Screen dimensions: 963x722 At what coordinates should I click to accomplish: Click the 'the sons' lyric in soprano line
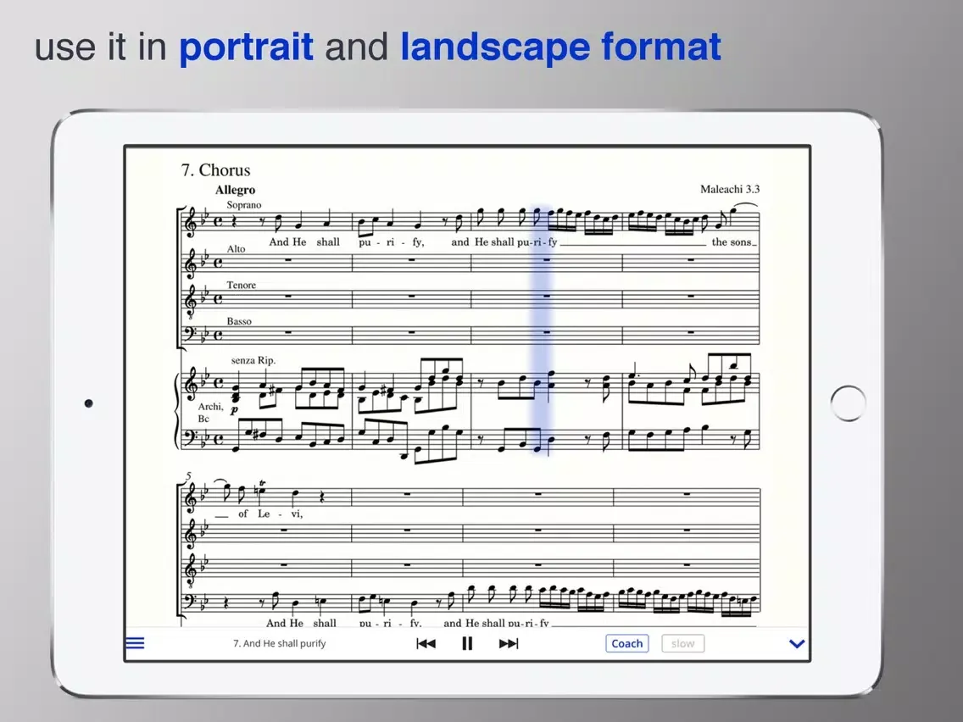732,242
